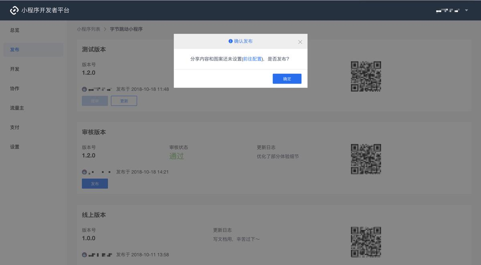Select 总览 in the sidebar
481x265 pixels.
click(15, 30)
